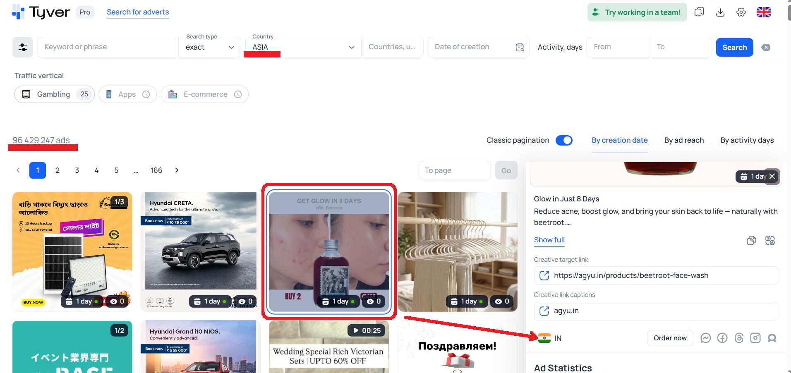Screen dimensions: 791x373
Task: Click the Gambling vertical icon
Action: (26, 94)
